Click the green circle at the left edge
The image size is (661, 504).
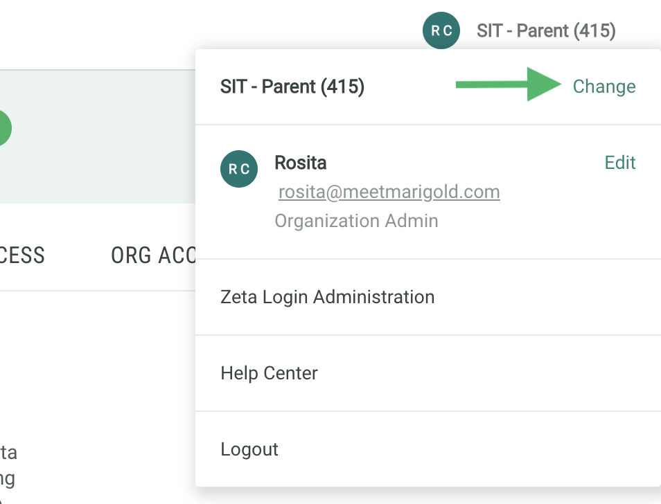click(4, 128)
